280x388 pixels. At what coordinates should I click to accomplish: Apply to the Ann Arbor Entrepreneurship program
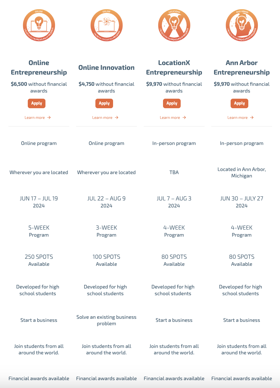pyautogui.click(x=239, y=103)
